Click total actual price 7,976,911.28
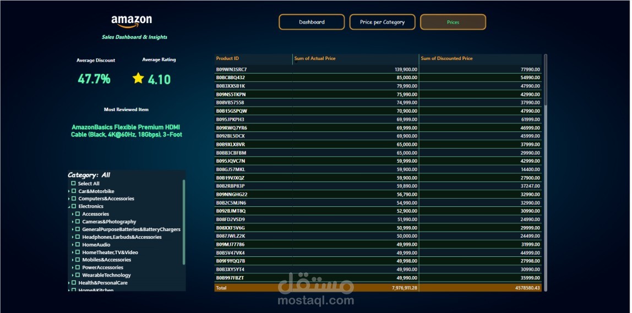 (404, 288)
